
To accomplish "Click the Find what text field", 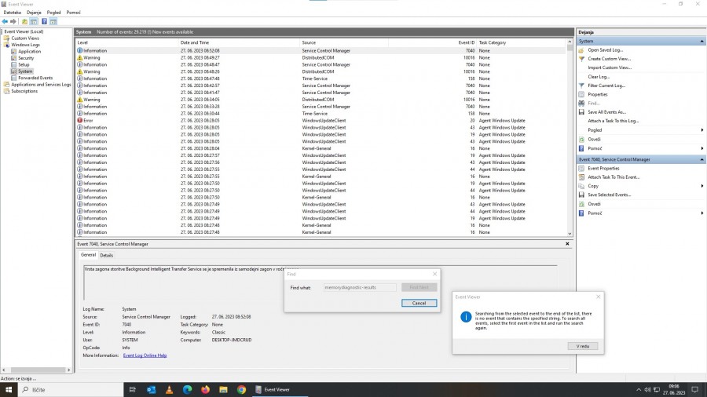I will point(360,288).
